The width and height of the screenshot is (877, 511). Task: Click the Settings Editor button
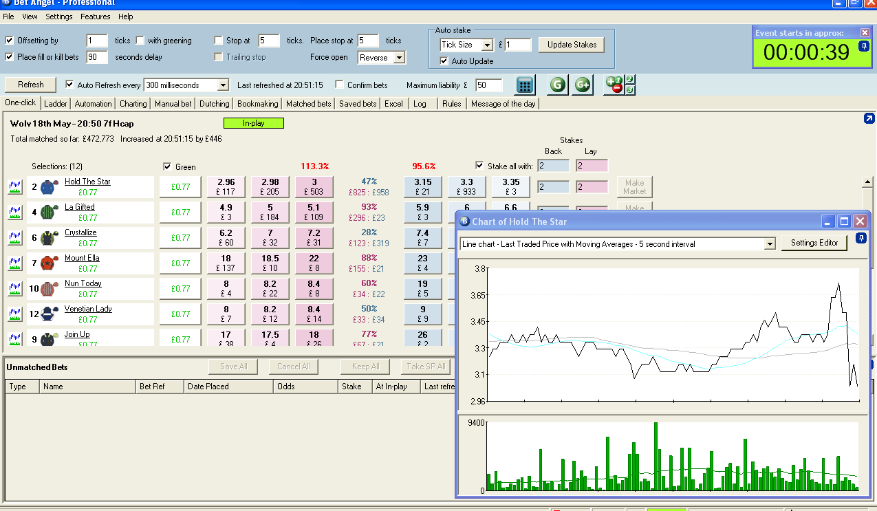click(814, 243)
